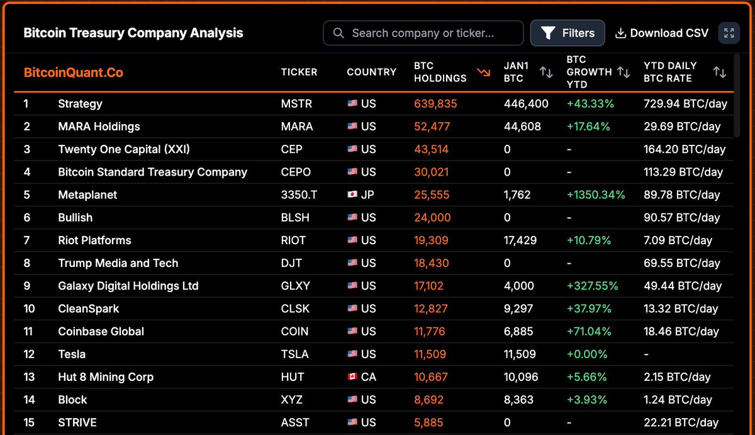Select the STRIVE company name
755x435 pixels.
click(x=77, y=422)
